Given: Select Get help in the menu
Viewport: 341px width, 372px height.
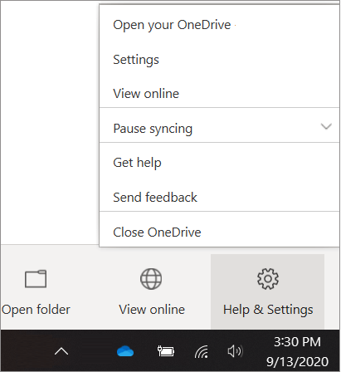Looking at the screenshot, I should [x=219, y=163].
